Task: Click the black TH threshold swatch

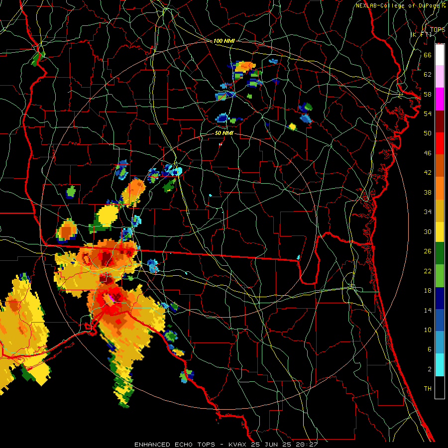Action: tap(440, 387)
